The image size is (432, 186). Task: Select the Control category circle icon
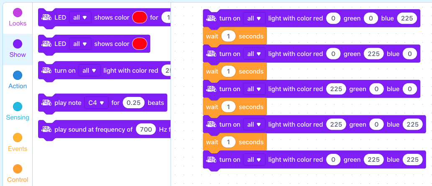(x=18, y=169)
